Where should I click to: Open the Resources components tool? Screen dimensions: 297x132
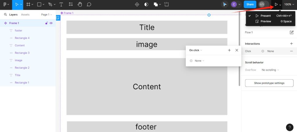click(x=71, y=4)
